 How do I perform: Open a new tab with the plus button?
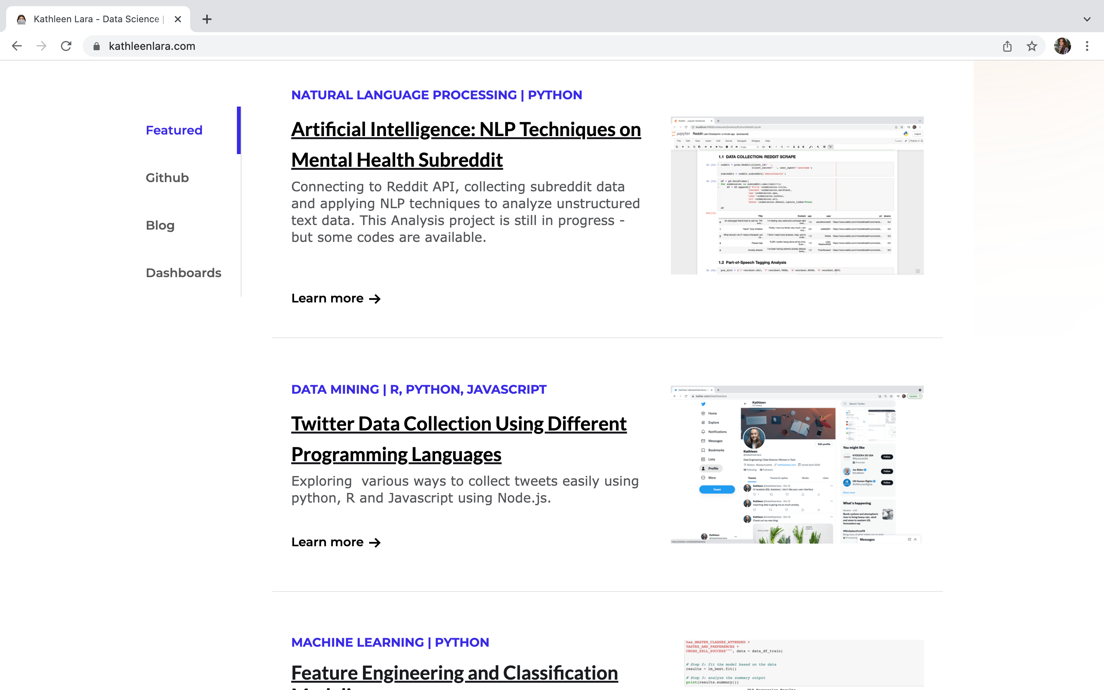[207, 19]
